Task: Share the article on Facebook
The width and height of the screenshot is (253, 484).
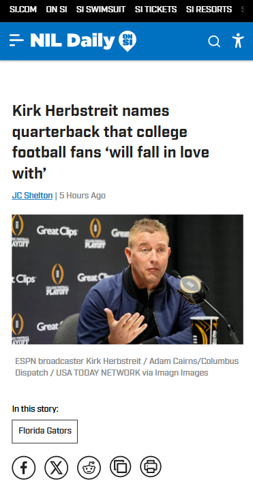Action: (24, 468)
